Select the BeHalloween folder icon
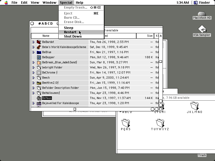Image resolution: width=215 pixels, height=161 pixels. 39,93
